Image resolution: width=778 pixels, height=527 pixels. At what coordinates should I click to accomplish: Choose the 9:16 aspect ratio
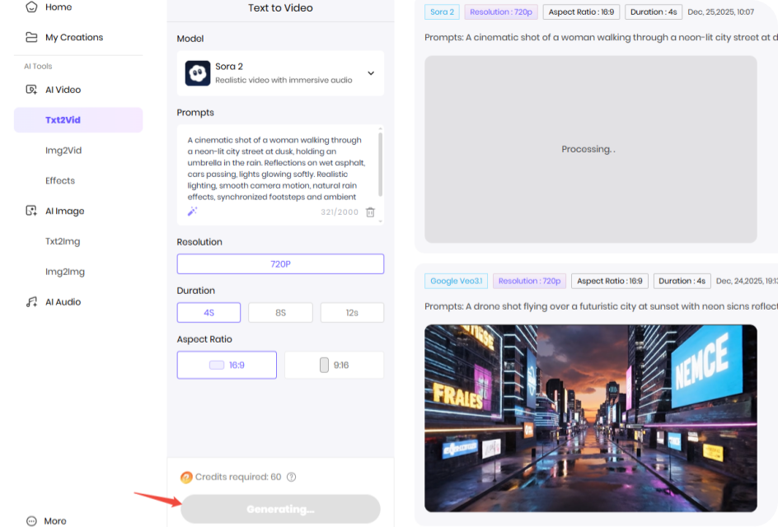click(334, 365)
